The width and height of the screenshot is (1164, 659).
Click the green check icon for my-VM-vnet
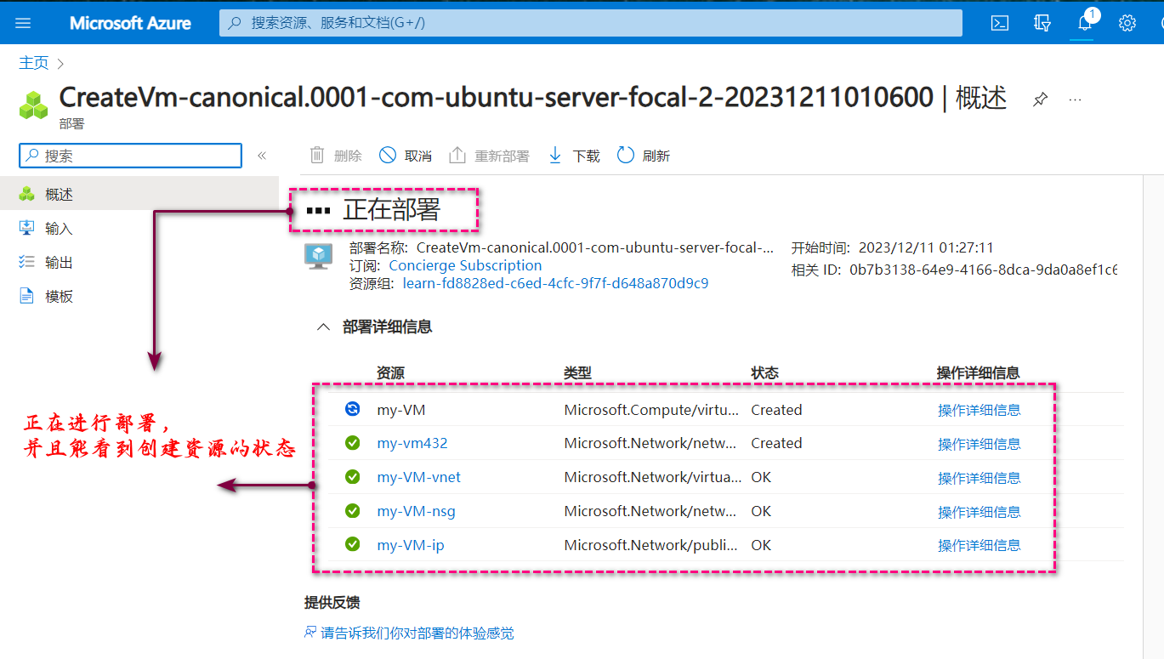click(x=352, y=477)
